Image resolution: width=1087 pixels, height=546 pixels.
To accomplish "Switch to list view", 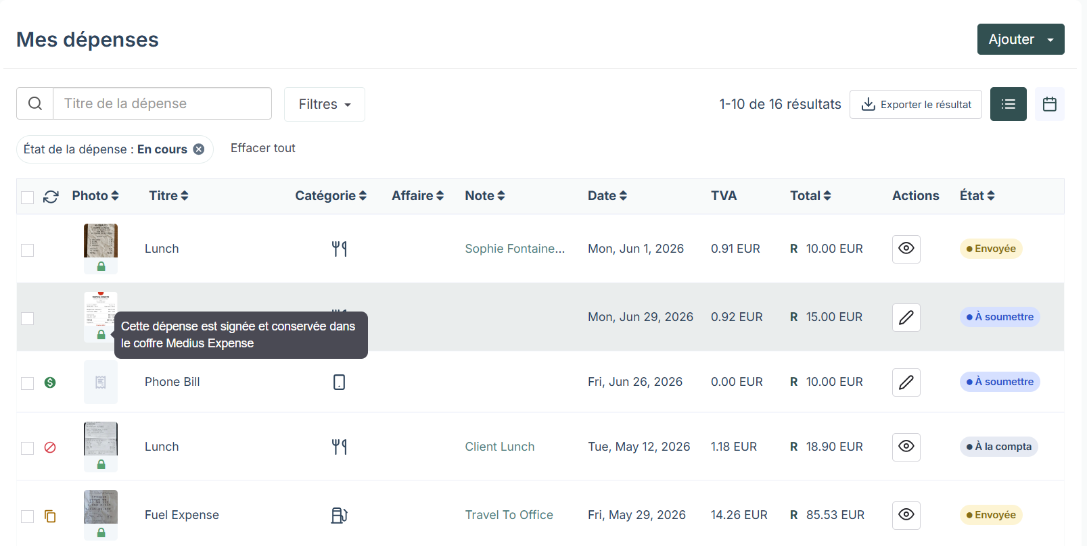I will [x=1008, y=104].
